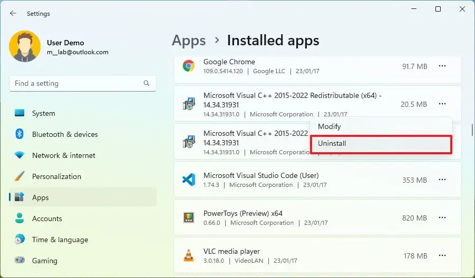Open Time & language globe icon
This screenshot has height=278, width=475.
[x=20, y=239]
